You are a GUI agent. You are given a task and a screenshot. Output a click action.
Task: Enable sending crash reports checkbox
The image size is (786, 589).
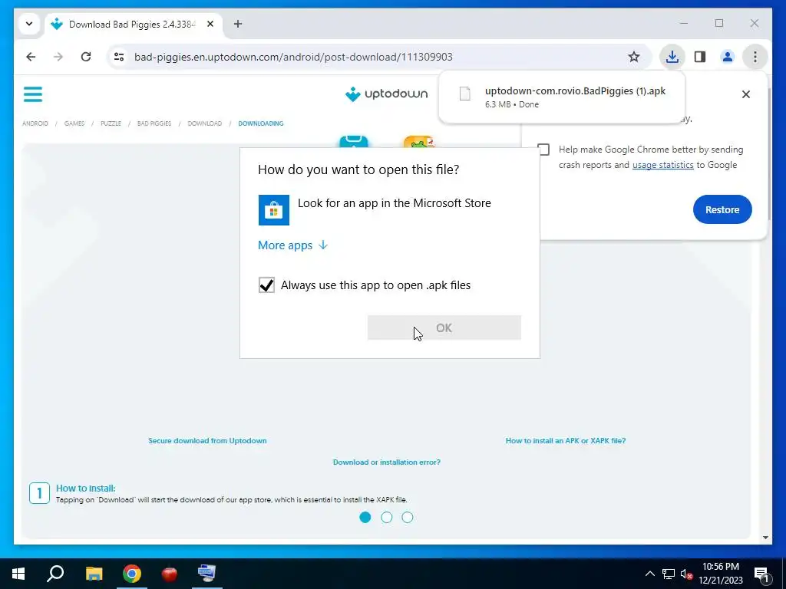[x=543, y=150]
